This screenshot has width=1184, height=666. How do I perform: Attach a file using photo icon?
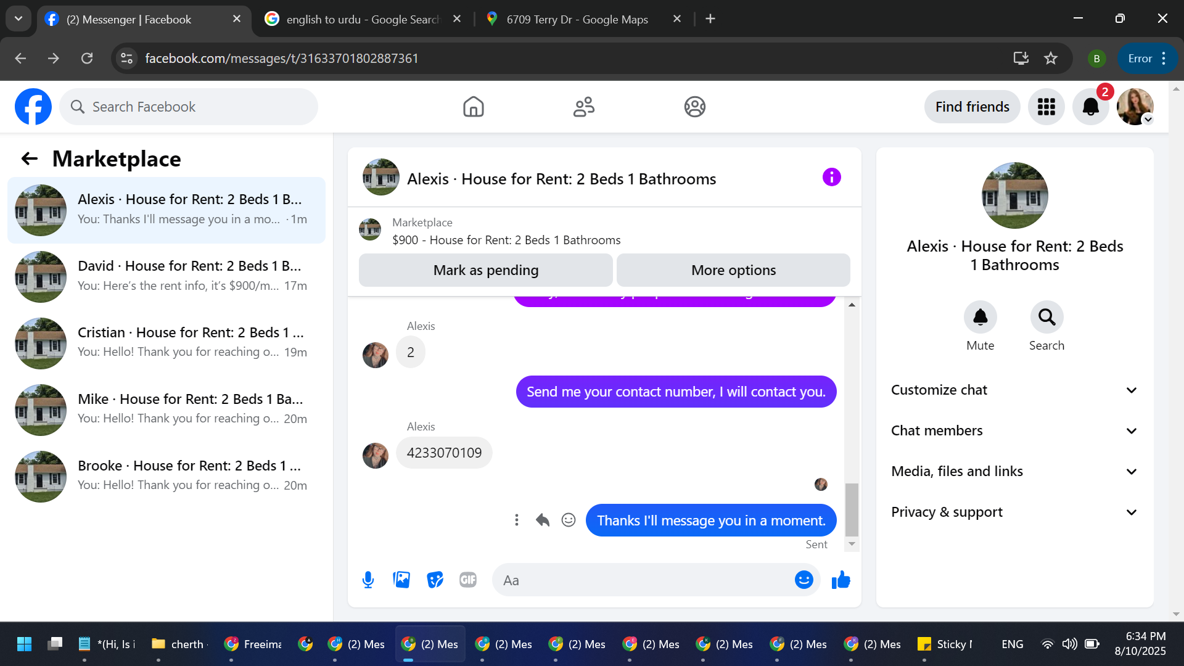click(401, 580)
